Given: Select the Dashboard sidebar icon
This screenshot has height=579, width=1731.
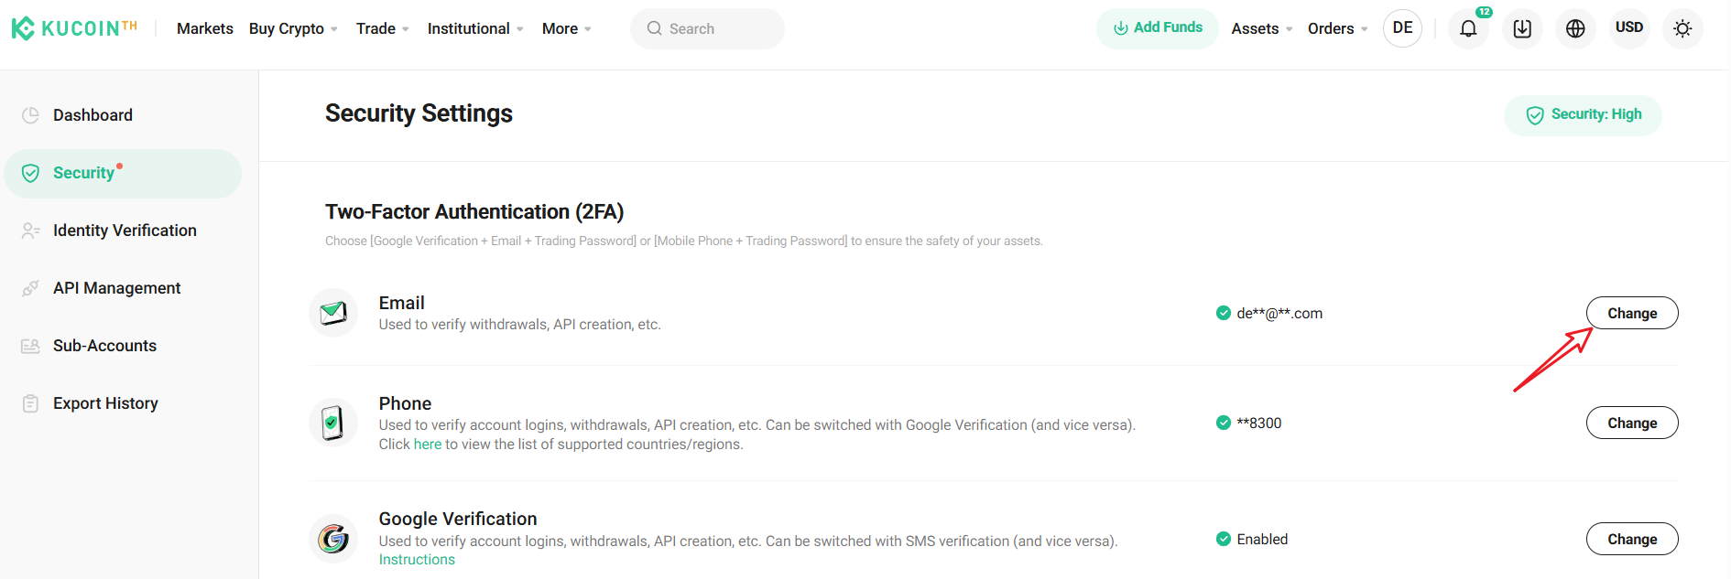Looking at the screenshot, I should (30, 114).
